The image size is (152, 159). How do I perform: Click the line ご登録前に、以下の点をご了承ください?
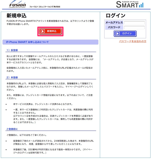[x=27, y=135]
